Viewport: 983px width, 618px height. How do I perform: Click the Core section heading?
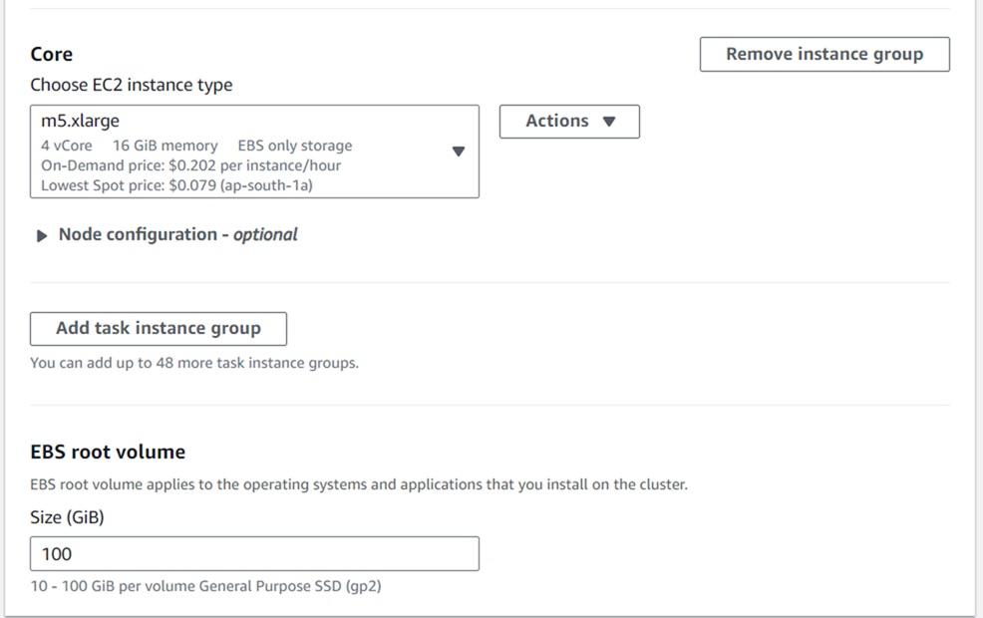[52, 55]
